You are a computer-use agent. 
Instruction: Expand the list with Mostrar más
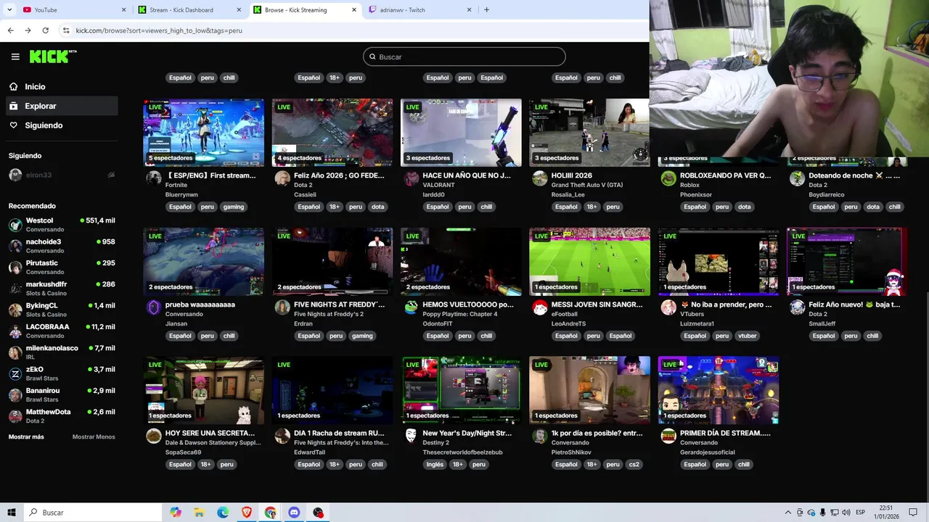pyautogui.click(x=26, y=436)
